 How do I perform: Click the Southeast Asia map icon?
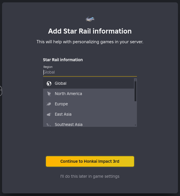pyautogui.click(x=49, y=125)
